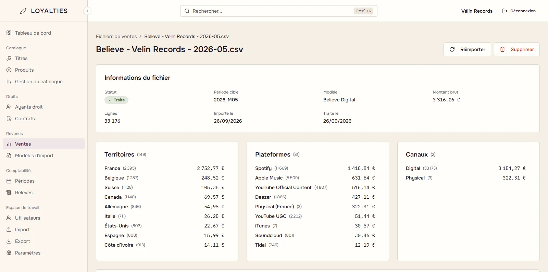Click the Périodes calendar icon

pos(9,181)
